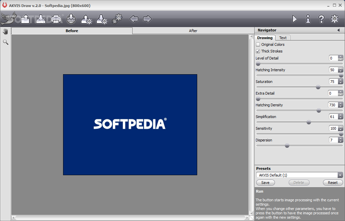Adjust Hatching Intensity stepper arrows
Image resolution: width=345 pixels, height=221 pixels.
(x=341, y=70)
